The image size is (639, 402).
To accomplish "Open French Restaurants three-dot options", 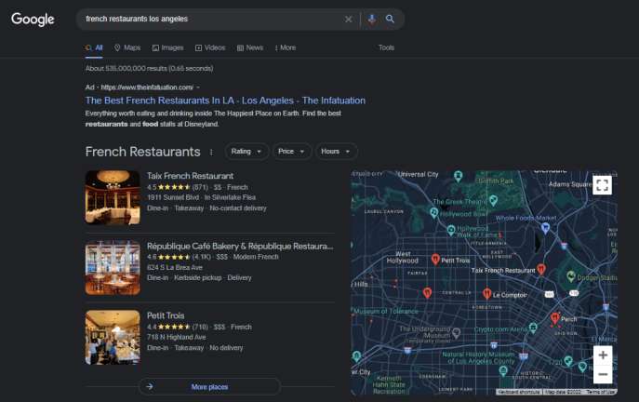I will point(211,152).
